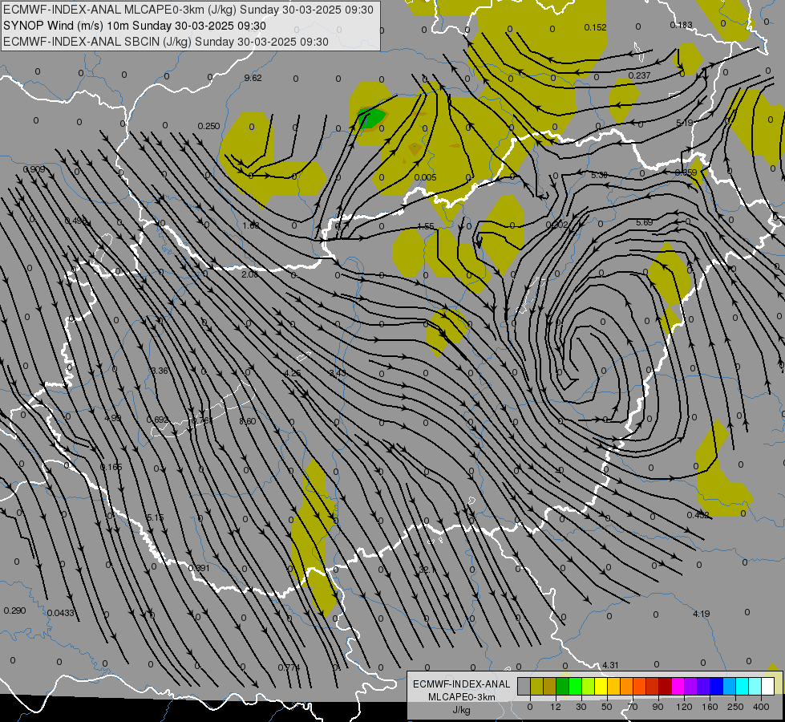The height and width of the screenshot is (722, 785).
Task: Click the map value '5.69'
Action: click(x=645, y=222)
